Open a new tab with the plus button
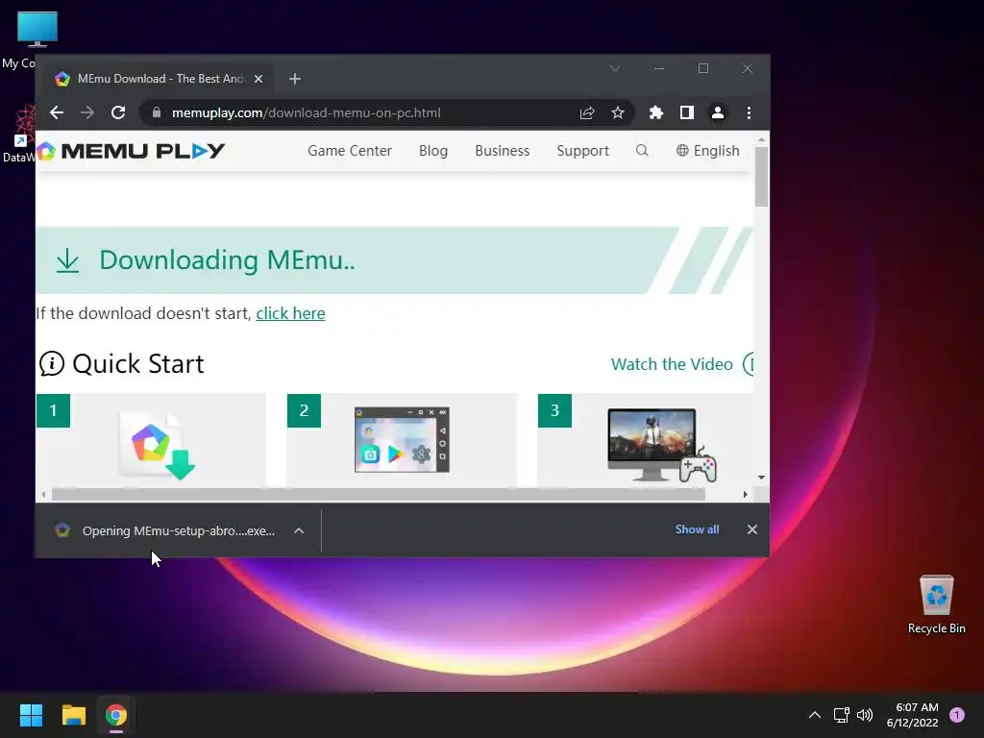 pyautogui.click(x=295, y=79)
